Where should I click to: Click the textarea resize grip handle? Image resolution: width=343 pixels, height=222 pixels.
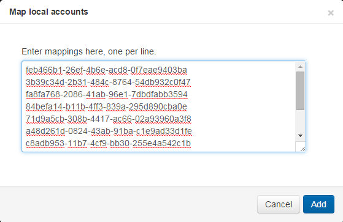[303, 149]
